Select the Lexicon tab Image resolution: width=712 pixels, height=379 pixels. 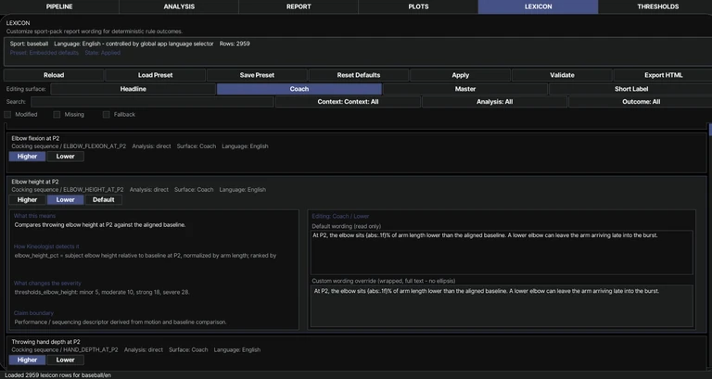[x=538, y=6]
